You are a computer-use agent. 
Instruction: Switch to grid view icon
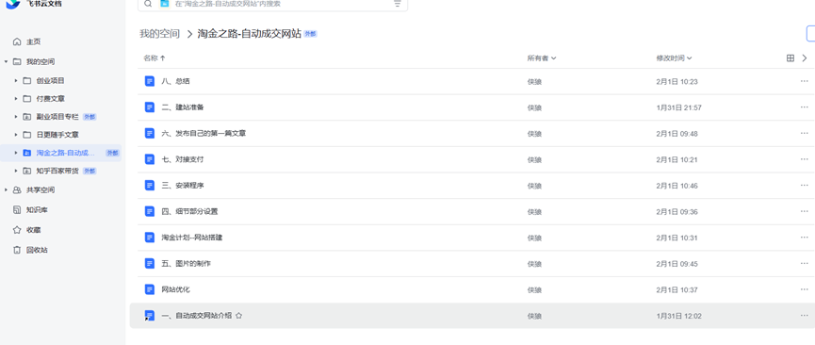click(x=791, y=58)
